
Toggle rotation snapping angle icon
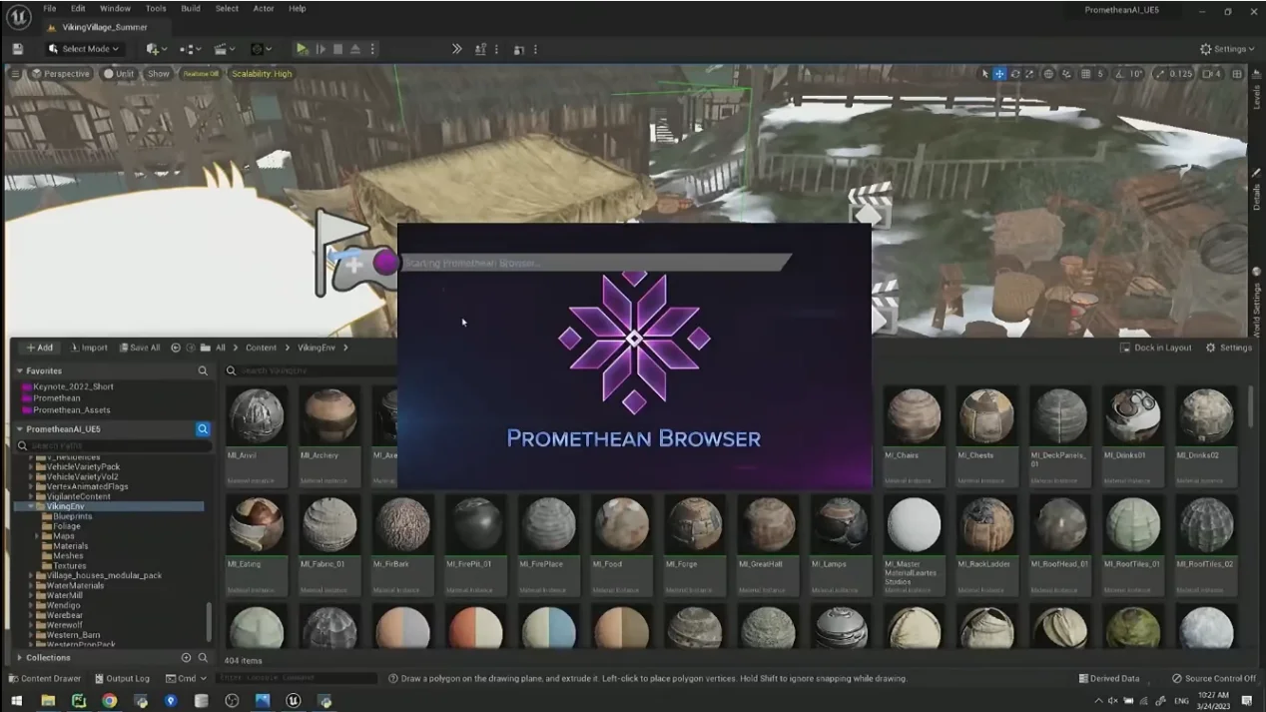point(1119,74)
